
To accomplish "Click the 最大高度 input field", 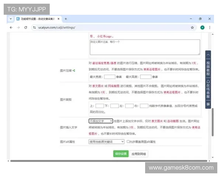I will pos(146,77).
